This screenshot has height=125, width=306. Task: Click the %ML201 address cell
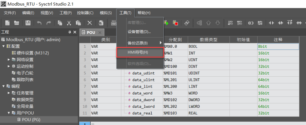click(x=175, y=80)
